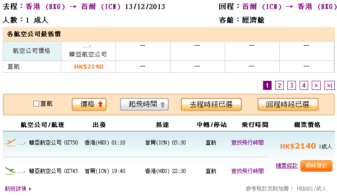This screenshot has width=337, height=196.
Task: Go to the next page with > arrow
Action: 316,85
